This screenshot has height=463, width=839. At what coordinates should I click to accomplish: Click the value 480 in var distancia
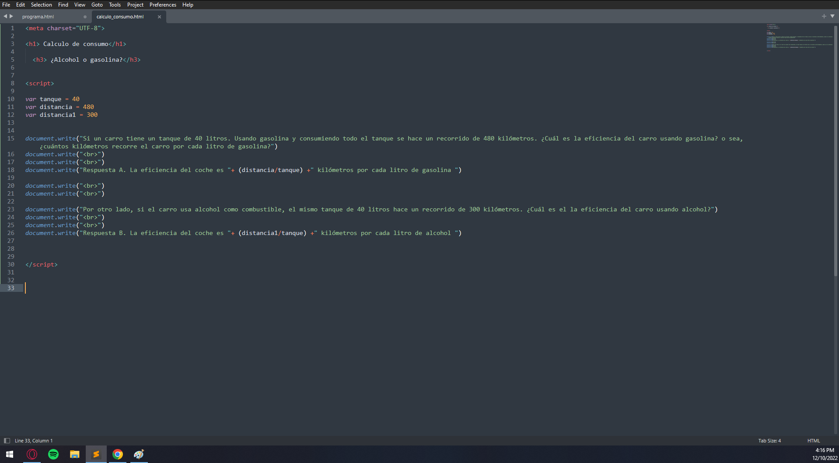(x=88, y=107)
